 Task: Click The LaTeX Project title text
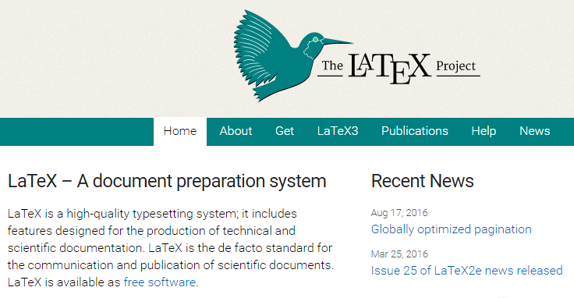click(x=399, y=69)
